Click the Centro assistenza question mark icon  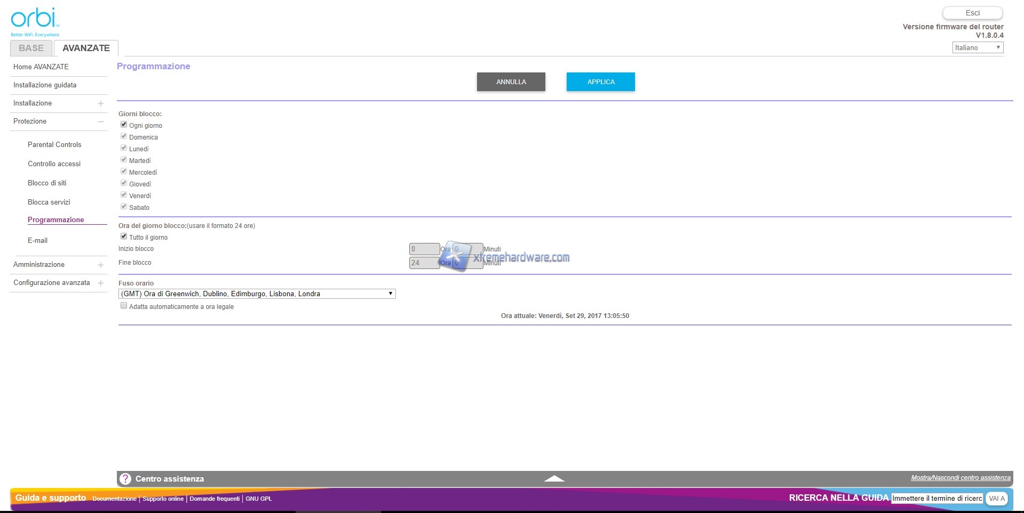[125, 479]
